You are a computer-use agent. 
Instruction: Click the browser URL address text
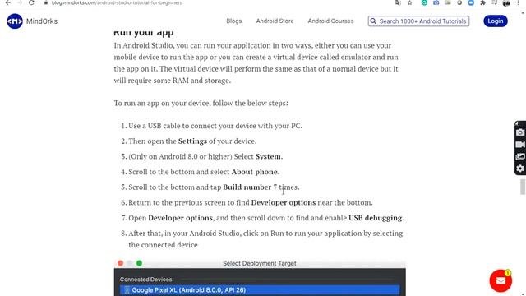tap(117, 2)
